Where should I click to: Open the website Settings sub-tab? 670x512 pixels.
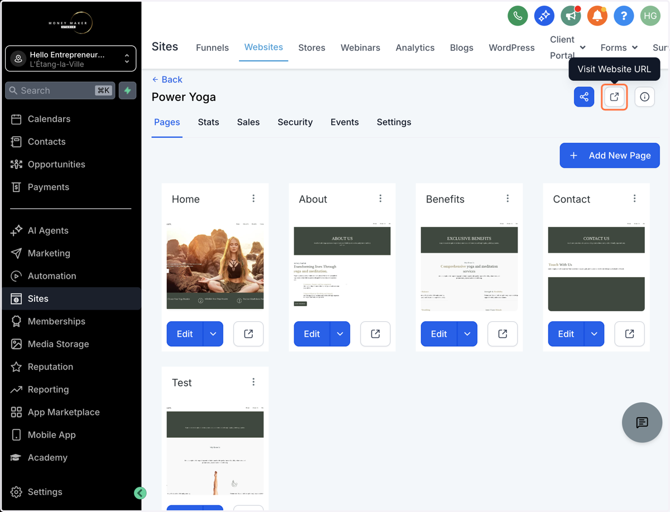394,122
